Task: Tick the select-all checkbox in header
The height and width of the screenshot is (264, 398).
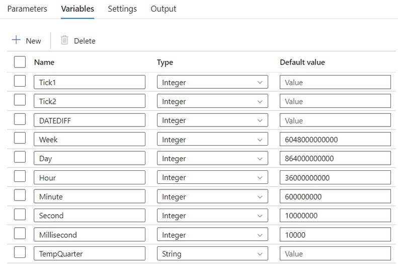Action: click(x=20, y=62)
